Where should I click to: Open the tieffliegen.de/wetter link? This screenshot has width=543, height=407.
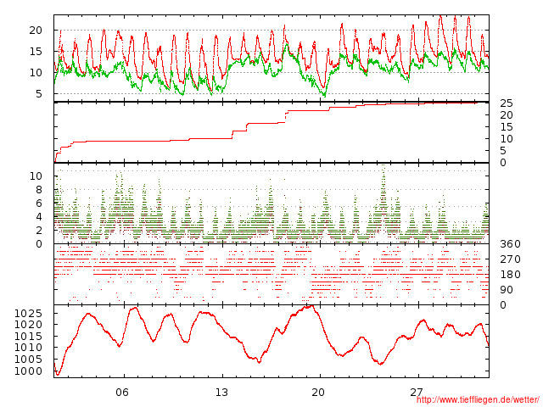coord(478,399)
